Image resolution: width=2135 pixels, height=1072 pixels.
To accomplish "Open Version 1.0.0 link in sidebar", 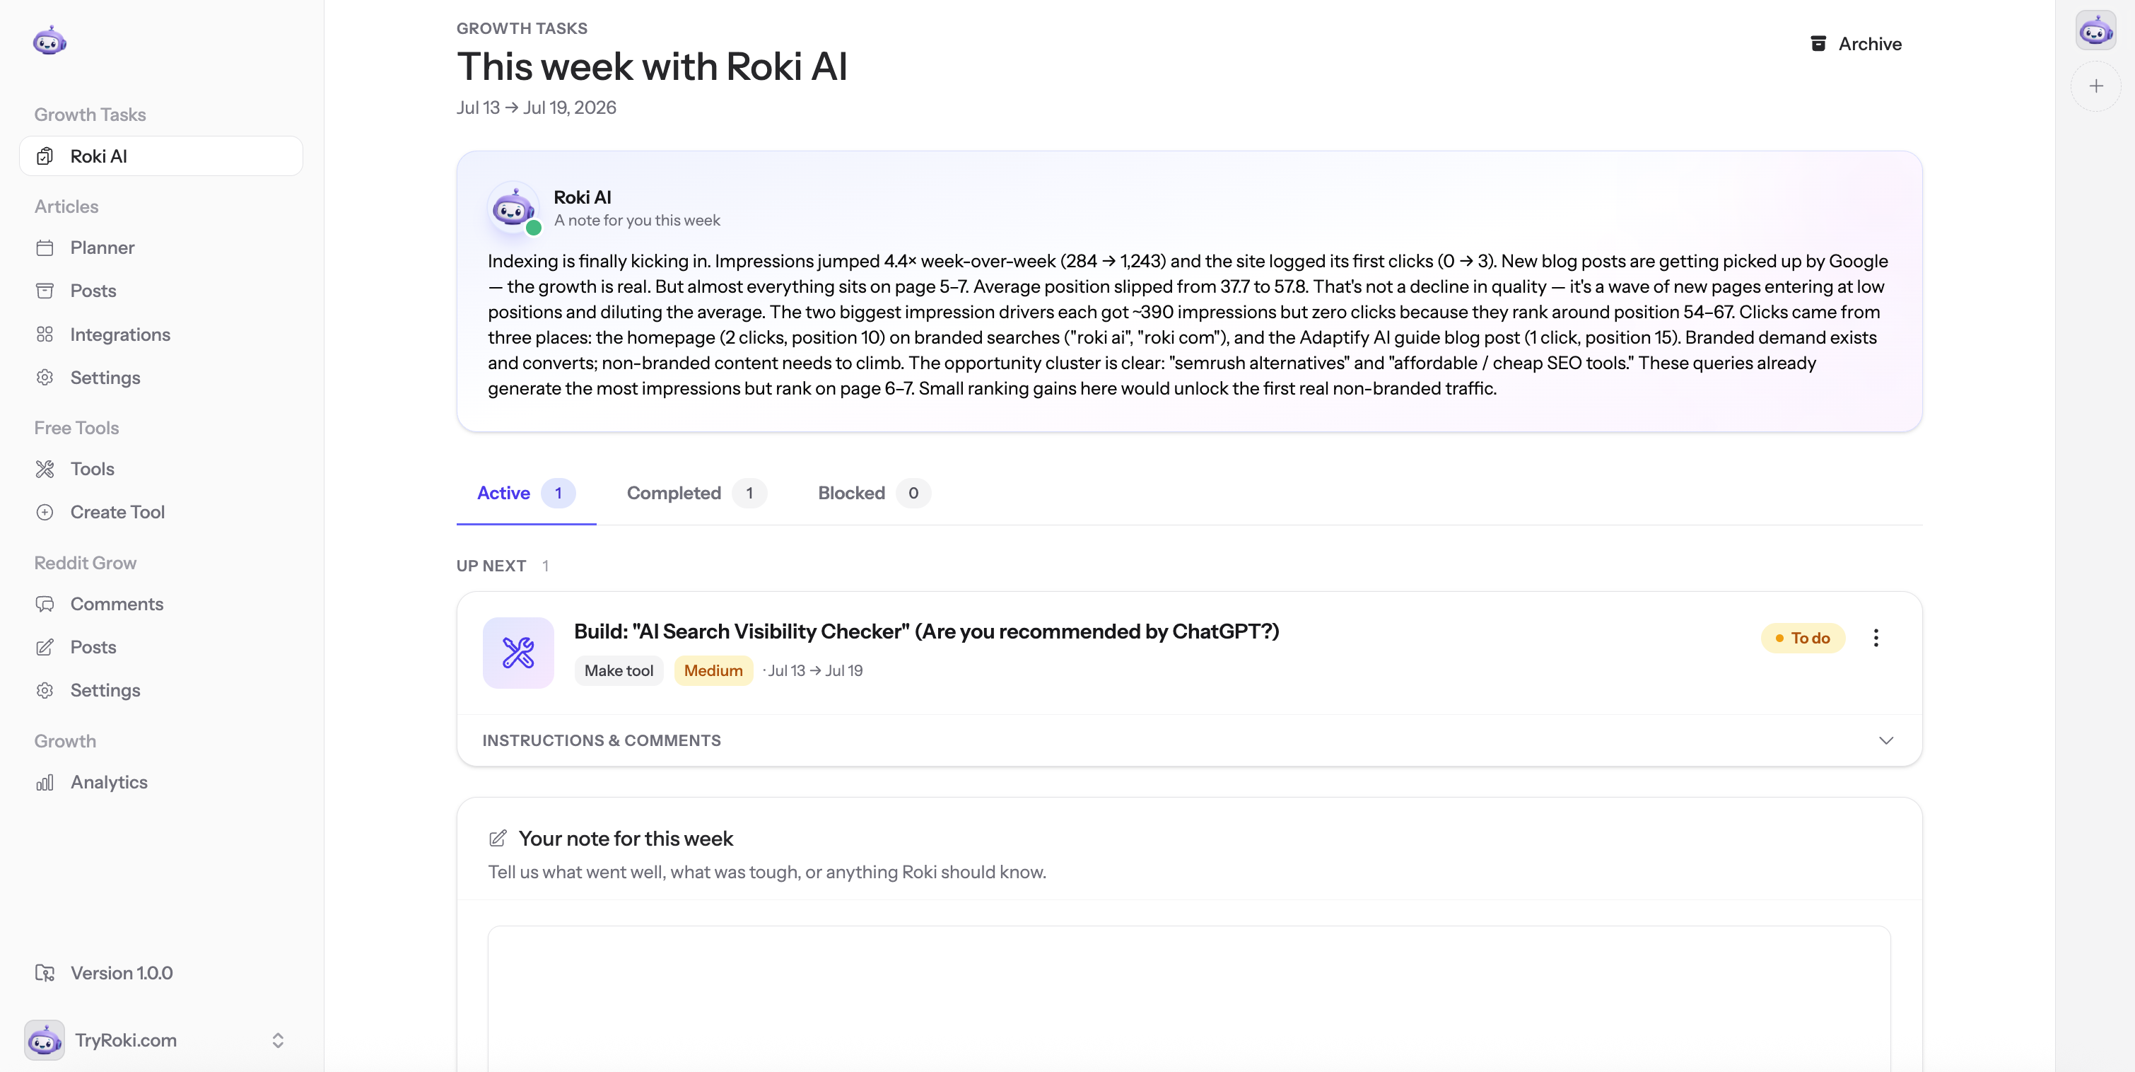I will [105, 973].
